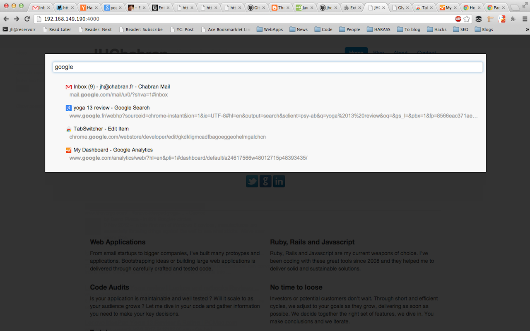This screenshot has width=530, height=331.
Task: Click the Twitter icon on the page behind
Action: coord(252,181)
